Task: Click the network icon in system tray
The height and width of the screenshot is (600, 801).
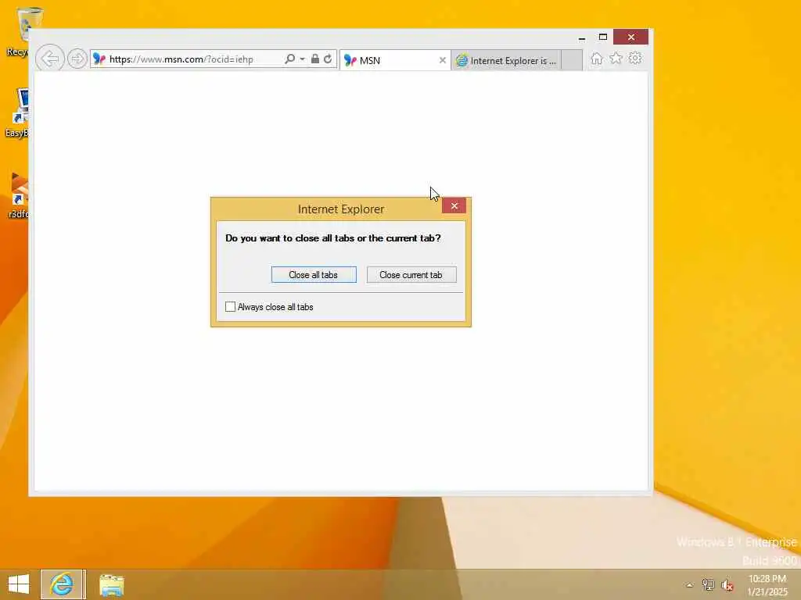Action: (x=708, y=584)
